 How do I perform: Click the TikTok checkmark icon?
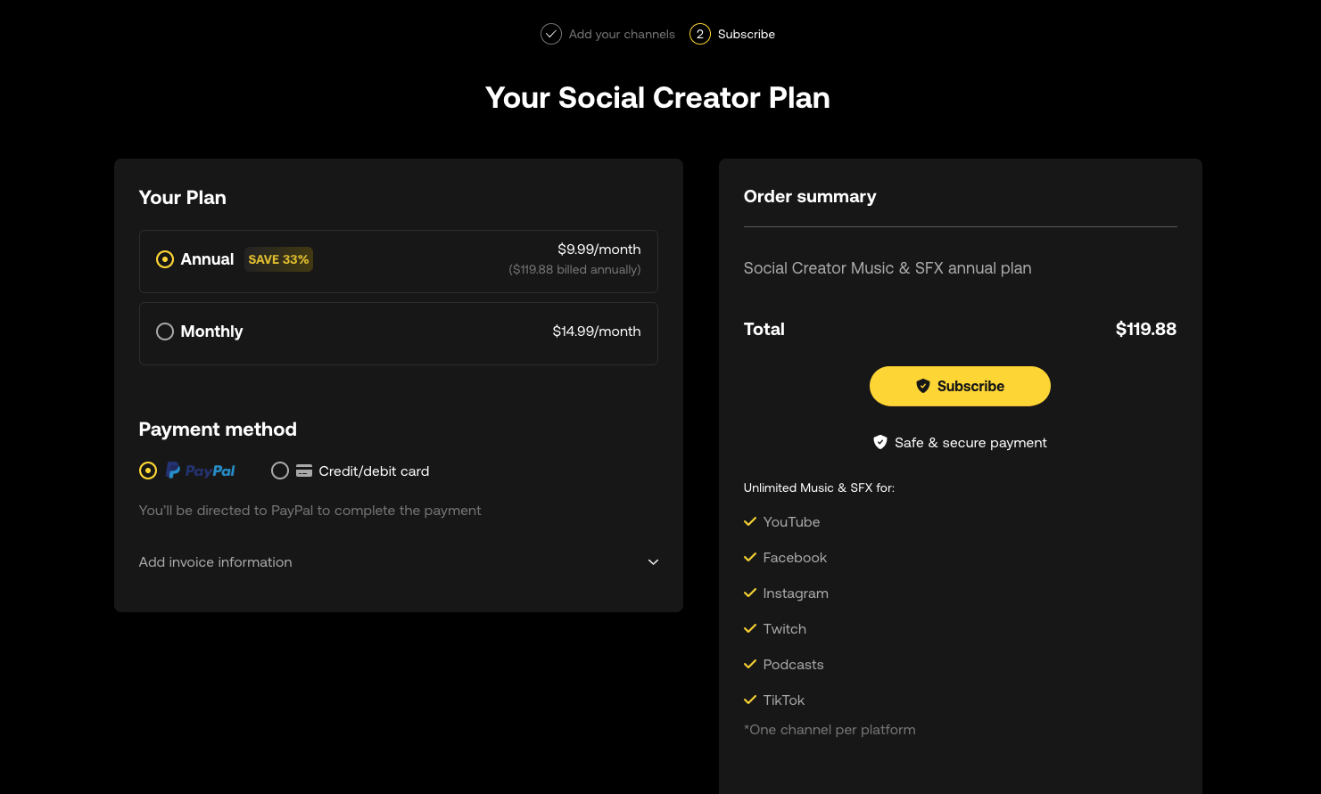tap(750, 700)
